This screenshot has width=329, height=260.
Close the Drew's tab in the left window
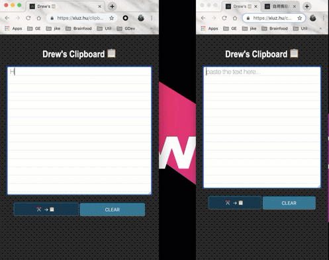click(x=99, y=7)
